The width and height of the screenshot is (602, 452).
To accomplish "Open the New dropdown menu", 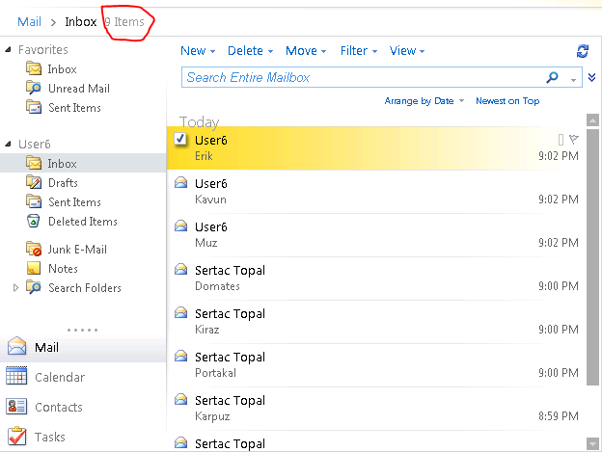I will 198,51.
